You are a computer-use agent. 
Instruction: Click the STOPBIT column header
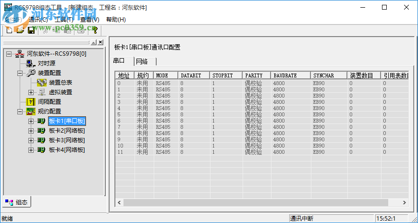[x=226, y=75]
